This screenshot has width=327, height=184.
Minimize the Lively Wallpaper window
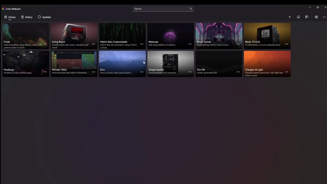coord(310,7)
